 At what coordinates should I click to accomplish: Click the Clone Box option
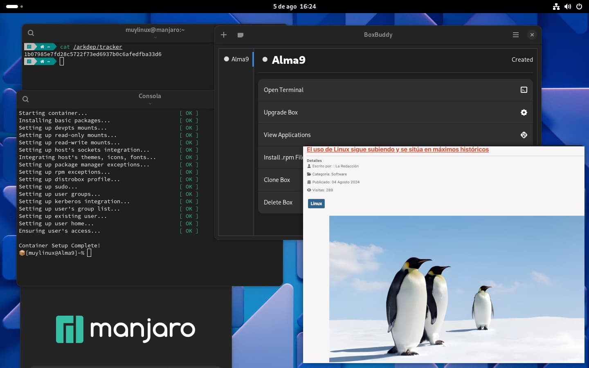(277, 180)
